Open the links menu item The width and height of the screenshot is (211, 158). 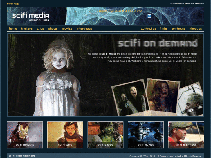164,28
